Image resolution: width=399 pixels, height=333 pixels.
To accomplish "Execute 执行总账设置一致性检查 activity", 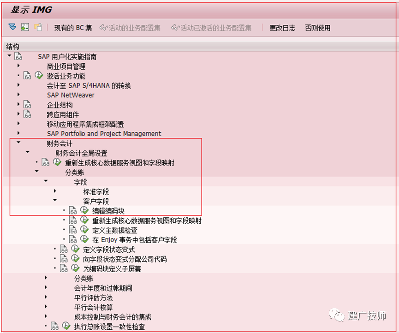I will click(66, 326).
